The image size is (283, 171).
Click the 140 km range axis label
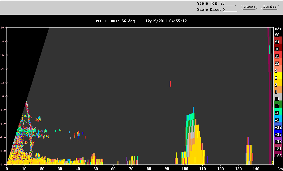(x=256, y=169)
